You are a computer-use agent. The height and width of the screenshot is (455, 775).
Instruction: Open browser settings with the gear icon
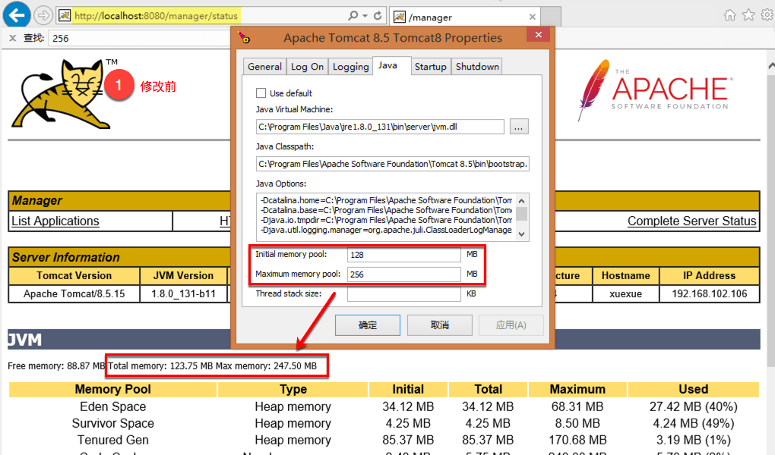[x=766, y=14]
